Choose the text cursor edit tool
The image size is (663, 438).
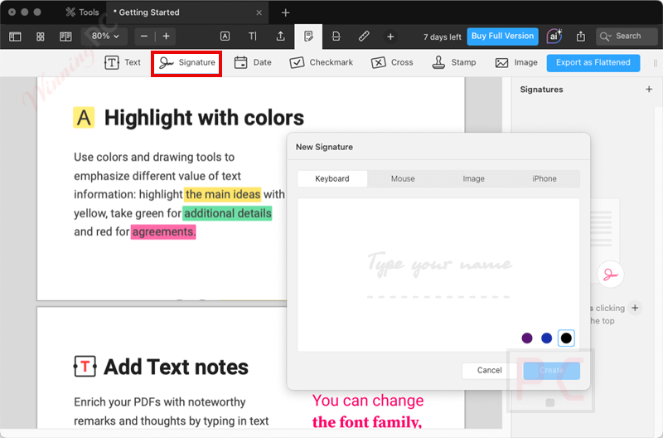pyautogui.click(x=253, y=36)
